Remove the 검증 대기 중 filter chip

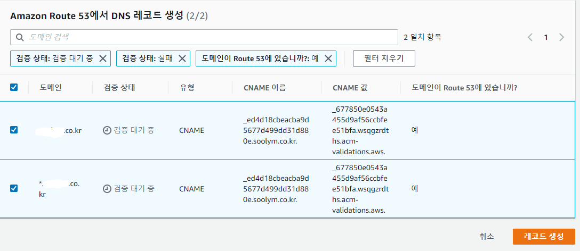coord(103,58)
